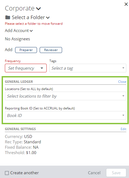Save the new account
This screenshot has width=129, height=178.
[116, 173]
